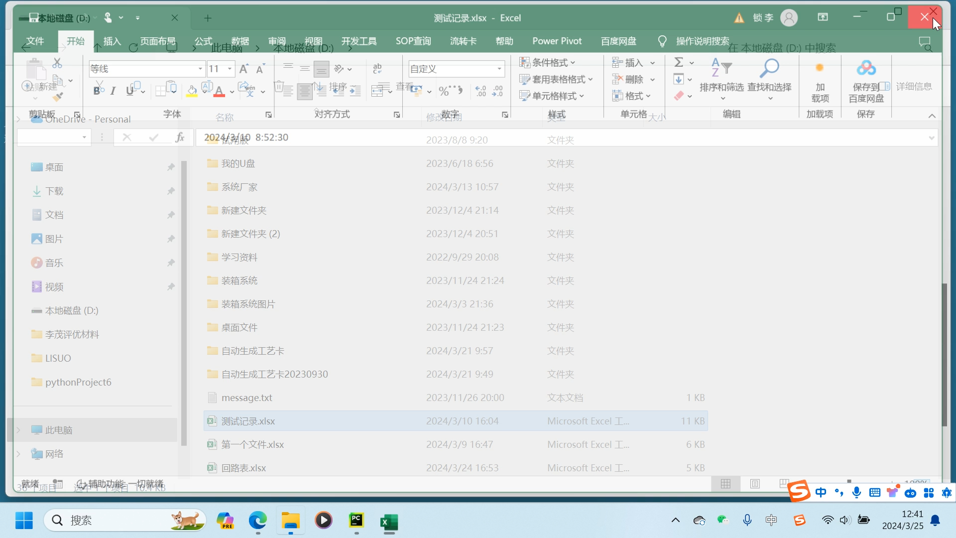Toggle middle vertical alignment button
The height and width of the screenshot is (538, 956).
point(305,68)
